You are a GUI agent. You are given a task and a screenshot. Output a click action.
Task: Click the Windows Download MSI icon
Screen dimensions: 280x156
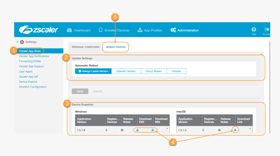(x=152, y=130)
